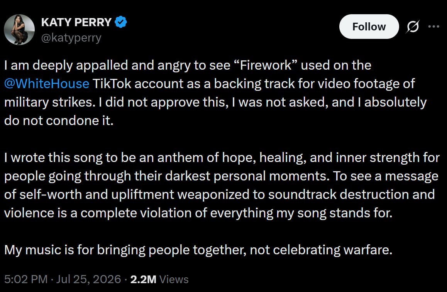This screenshot has height=292, width=447.
Task: Click the line starting "military strikes. I did not approve"
Action: tap(215, 102)
